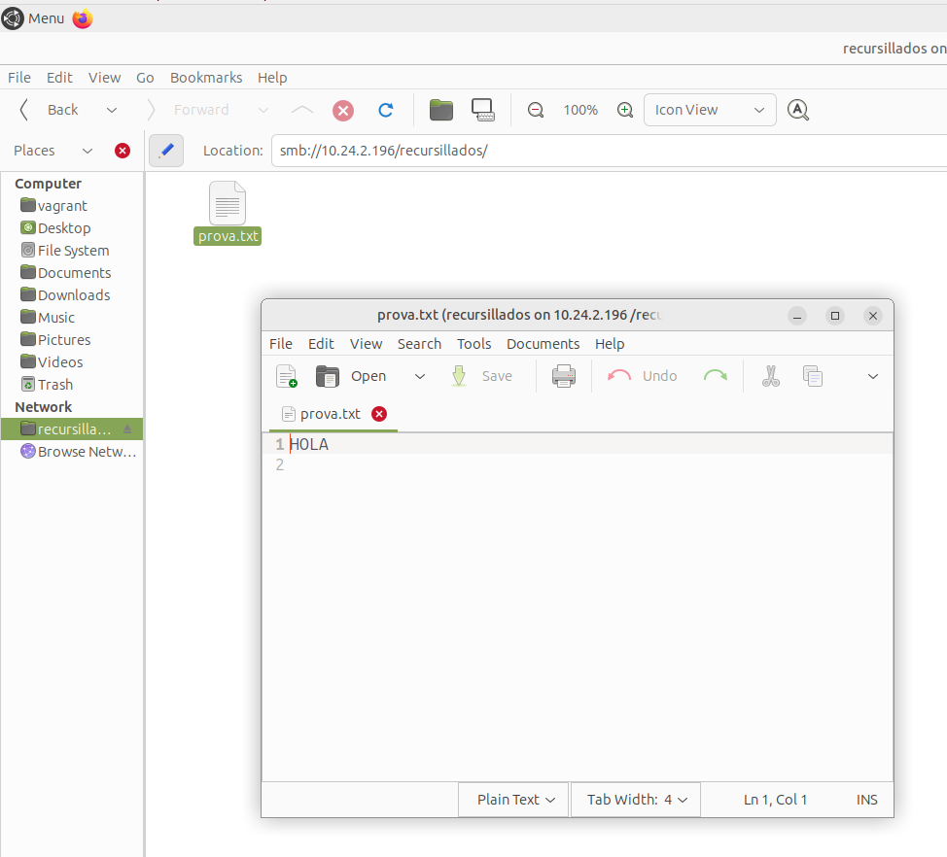Open the Home folder toolbar icon
This screenshot has height=857, width=947.
pyautogui.click(x=441, y=110)
